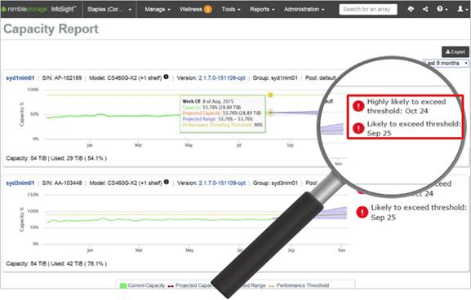The height and width of the screenshot is (300, 471).
Task: Toggle Current Capacity legend series
Action: (x=142, y=285)
